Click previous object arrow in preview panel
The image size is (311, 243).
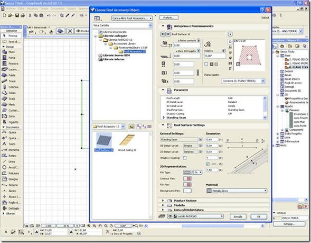point(163,34)
